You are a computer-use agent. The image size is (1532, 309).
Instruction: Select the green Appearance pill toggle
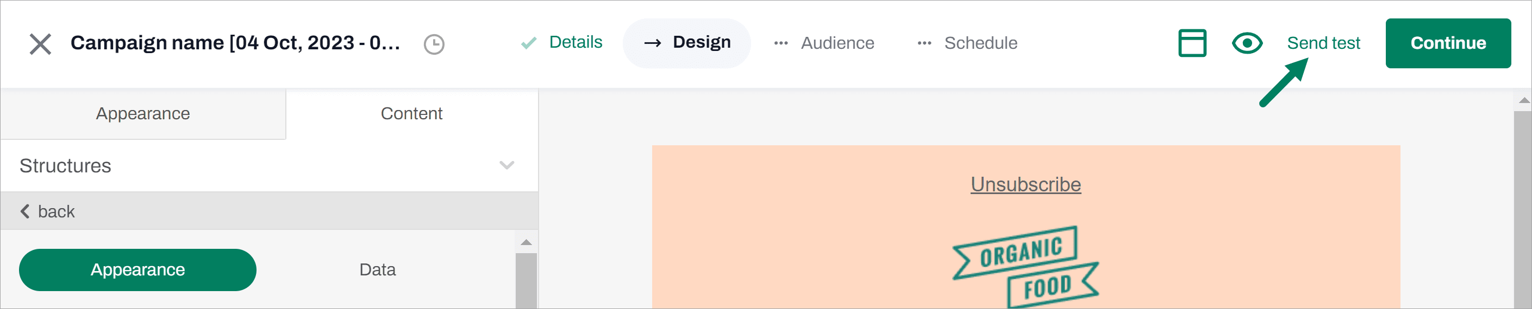tap(137, 270)
